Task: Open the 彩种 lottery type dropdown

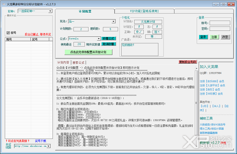Action: (35, 11)
